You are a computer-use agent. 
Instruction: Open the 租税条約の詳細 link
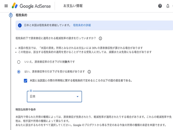[x=82, y=25]
